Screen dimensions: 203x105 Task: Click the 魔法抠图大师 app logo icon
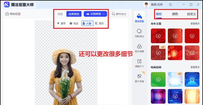point(7,4)
